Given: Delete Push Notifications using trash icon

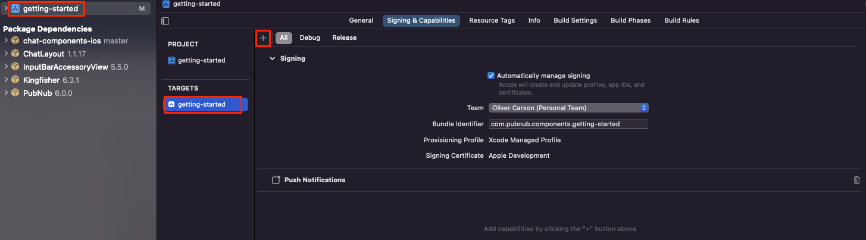Looking at the screenshot, I should pyautogui.click(x=856, y=180).
